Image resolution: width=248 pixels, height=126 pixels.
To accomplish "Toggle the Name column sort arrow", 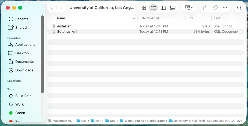I will [134, 18].
